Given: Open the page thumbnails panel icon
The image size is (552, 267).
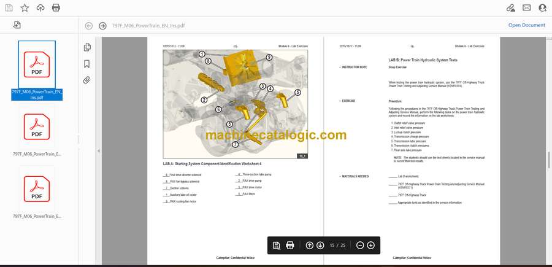Looking at the screenshot, I should (87, 47).
